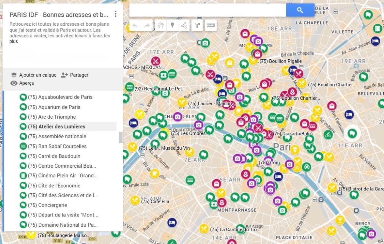Click the Bouillon Pigalle map label

280,61
